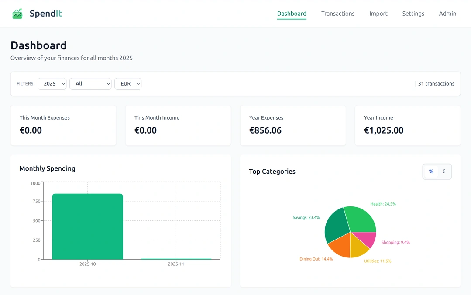
Task: Switch Top Categories to percentage view
Action: [x=431, y=172]
